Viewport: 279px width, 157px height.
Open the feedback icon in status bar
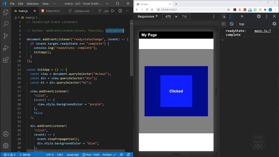tap(121, 155)
